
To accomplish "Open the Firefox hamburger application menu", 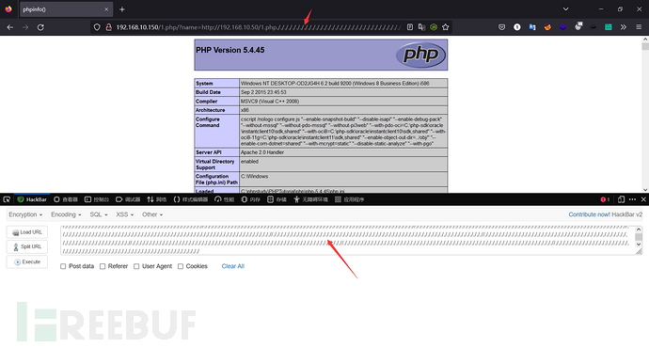I will point(639,27).
